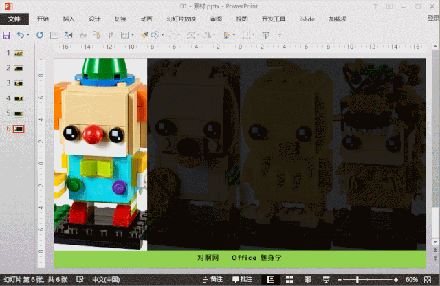Select slide 3 thumbnail
Image resolution: width=440 pixels, height=286 pixels.
[x=19, y=83]
